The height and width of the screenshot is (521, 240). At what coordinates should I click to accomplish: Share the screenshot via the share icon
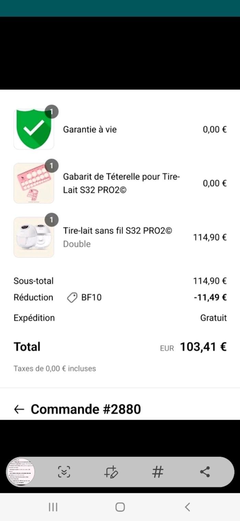(205, 472)
